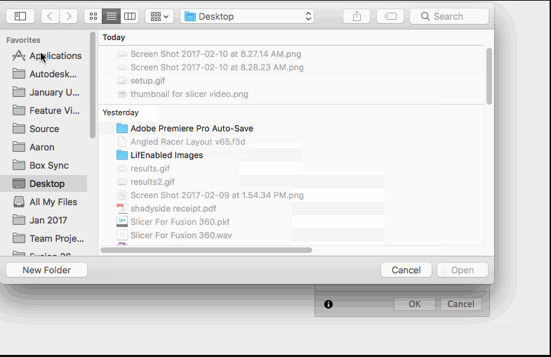551x357 pixels.
Task: Click the Slicer .wav audio icon
Action: (x=122, y=235)
